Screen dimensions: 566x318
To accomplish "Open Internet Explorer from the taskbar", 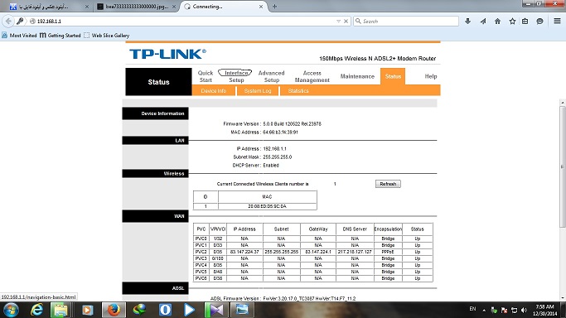I will click(x=36, y=310).
